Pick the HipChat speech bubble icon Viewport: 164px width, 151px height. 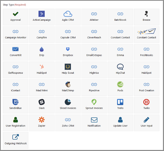pos(120,67)
